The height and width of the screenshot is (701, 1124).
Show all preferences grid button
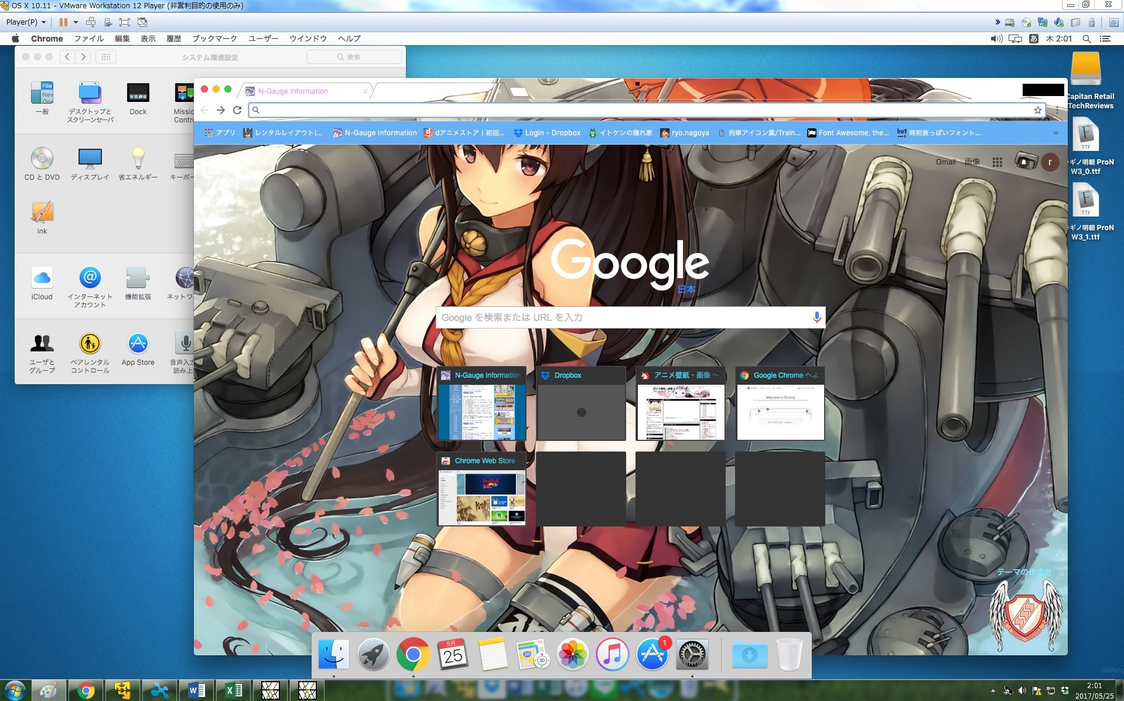click(x=106, y=57)
